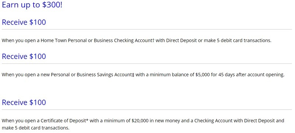Select 'Receive $100' heading above Certificate of Deposit offer
This screenshot has width=295, height=133.
(24, 102)
